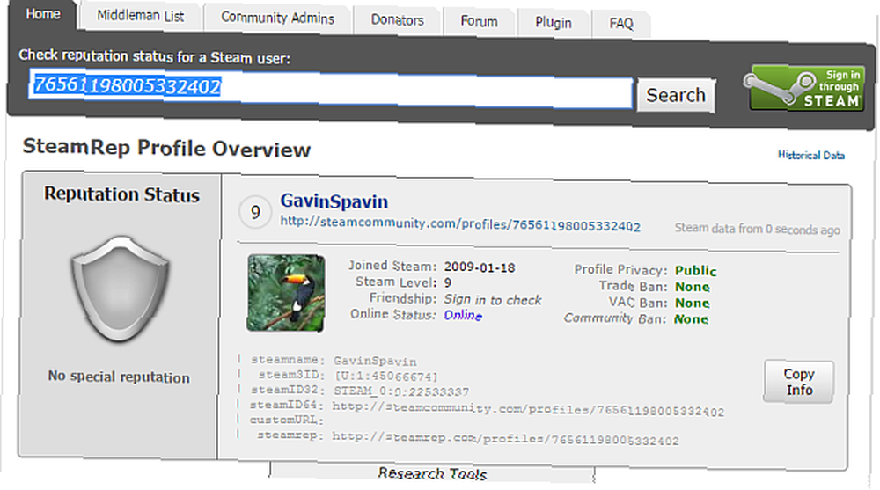Click the VAC Ban value None
This screenshot has width=880, height=490.
point(693,304)
